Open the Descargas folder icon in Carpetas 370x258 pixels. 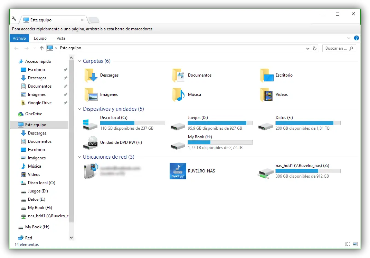(x=91, y=75)
